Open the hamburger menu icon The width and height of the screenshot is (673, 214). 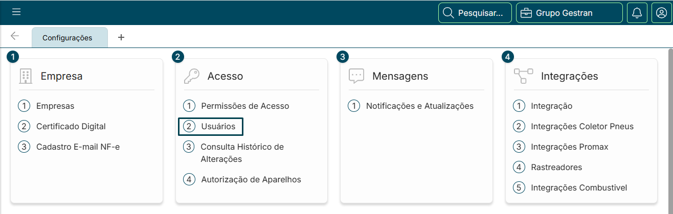click(16, 12)
